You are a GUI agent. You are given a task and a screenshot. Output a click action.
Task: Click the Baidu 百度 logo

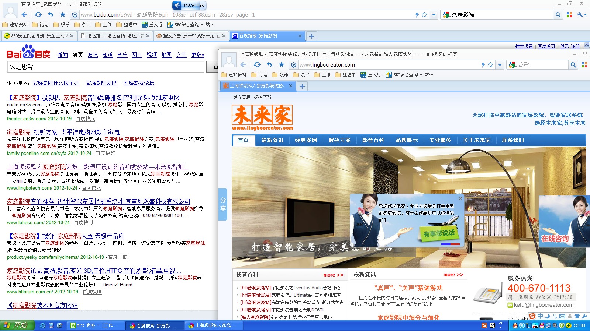point(29,52)
